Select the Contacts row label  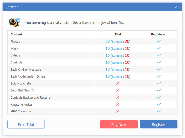coord(17,63)
